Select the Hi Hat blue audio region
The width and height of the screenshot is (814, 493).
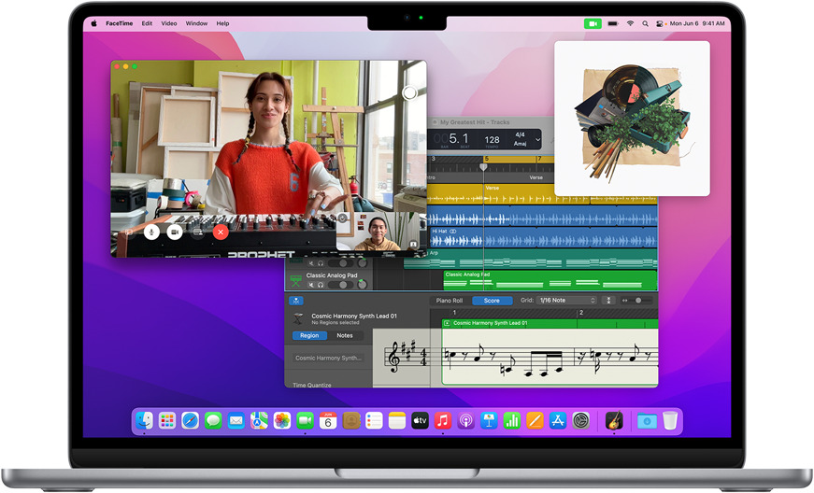click(542, 237)
